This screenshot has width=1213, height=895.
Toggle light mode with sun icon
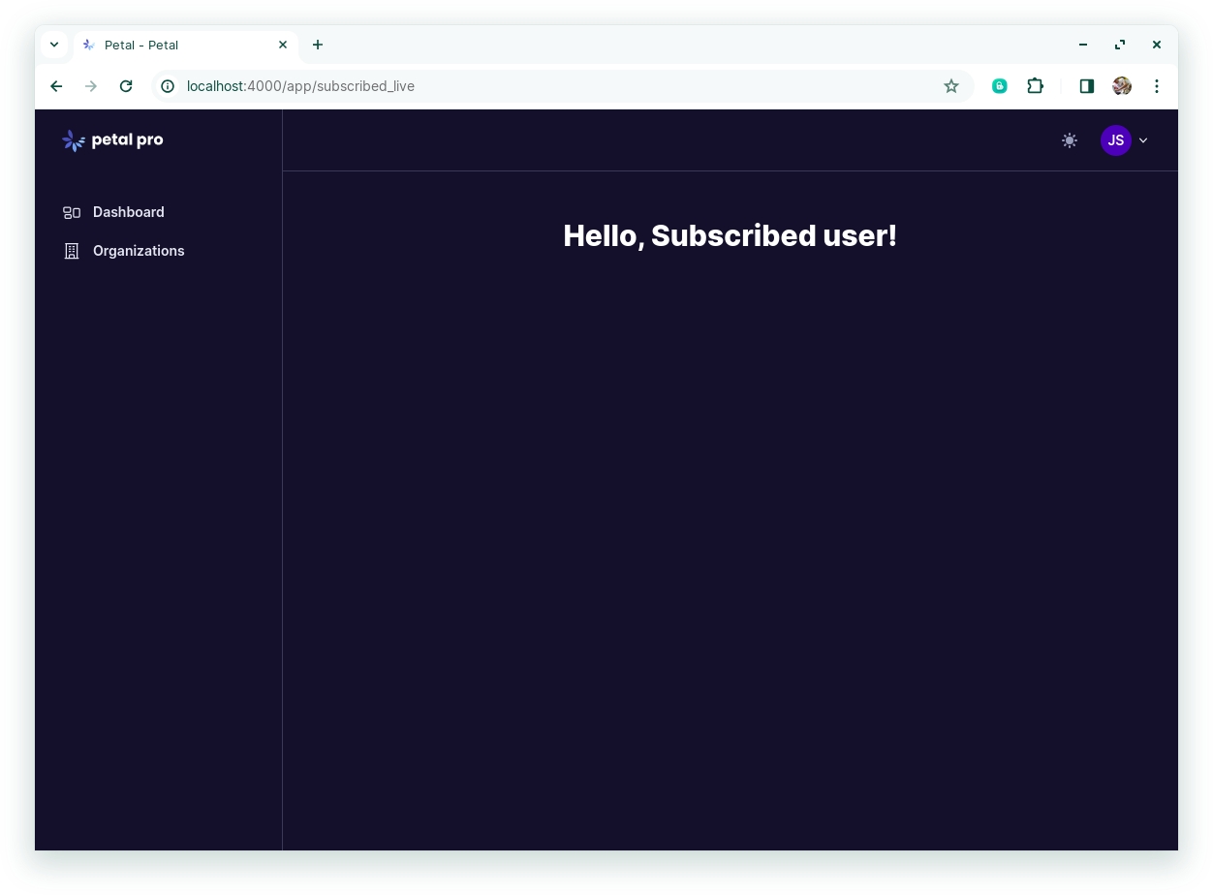(1070, 140)
